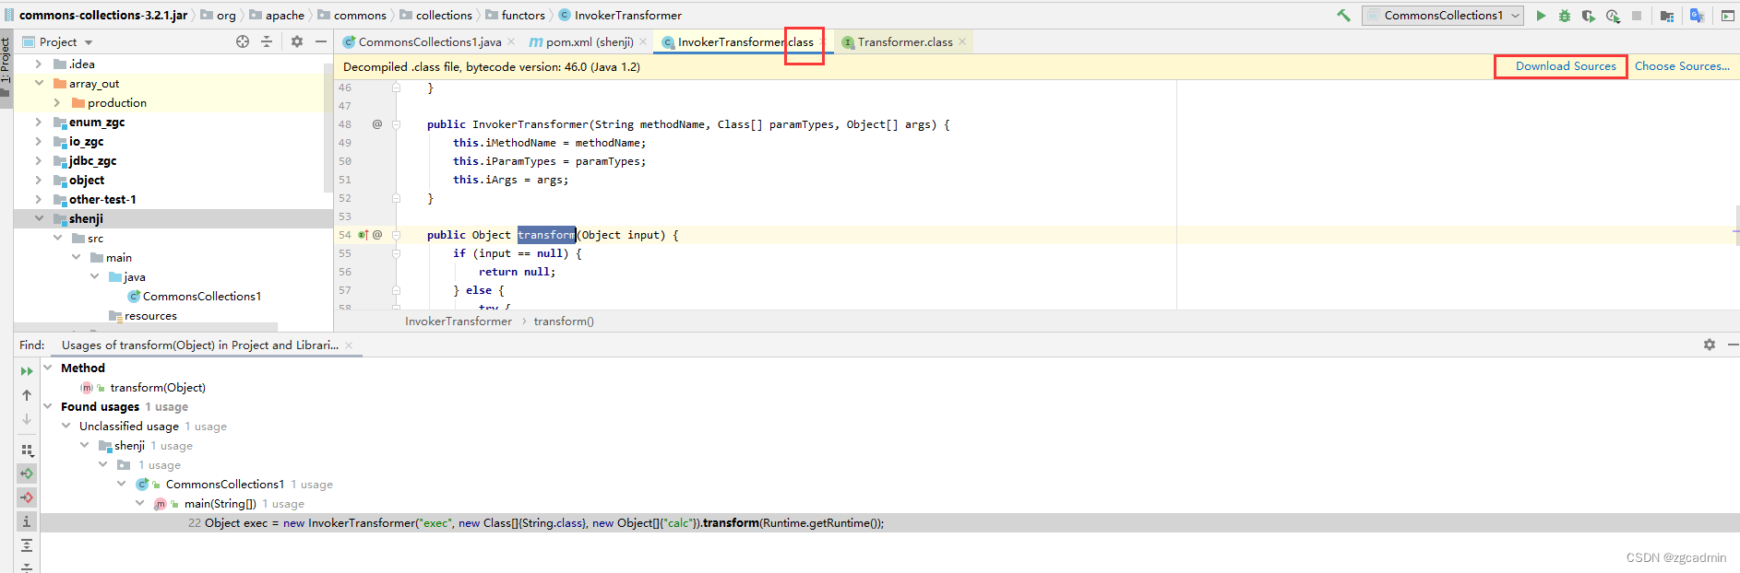Collapse the shenji module
The image size is (1740, 573).
pyautogui.click(x=38, y=219)
